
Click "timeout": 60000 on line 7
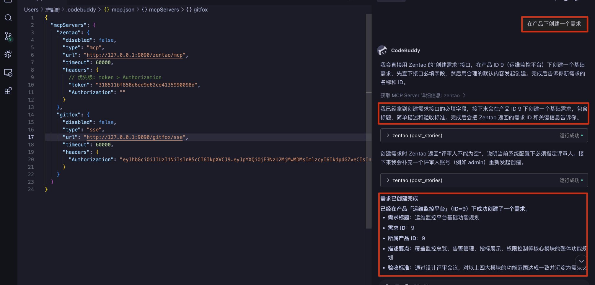[x=88, y=62]
